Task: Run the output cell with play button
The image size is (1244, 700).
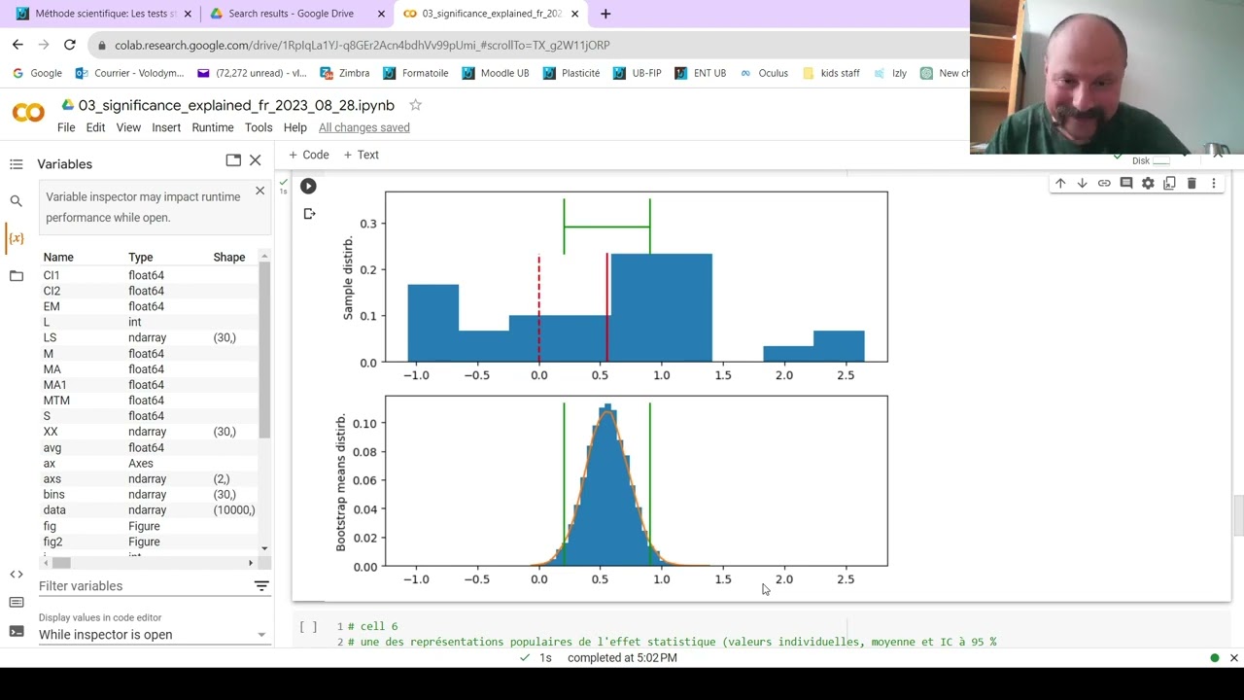Action: coord(308,186)
